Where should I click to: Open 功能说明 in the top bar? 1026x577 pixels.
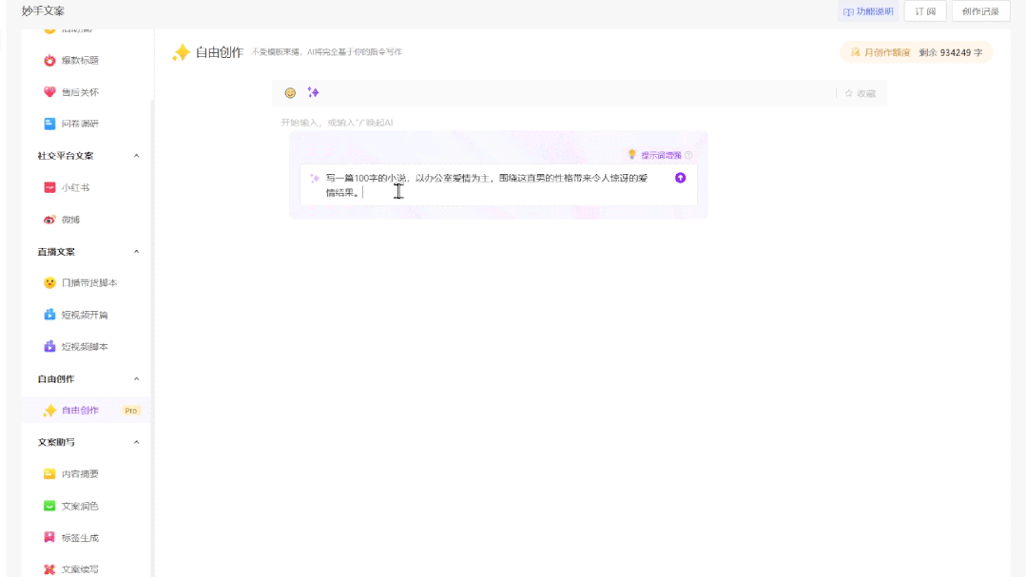tap(867, 11)
